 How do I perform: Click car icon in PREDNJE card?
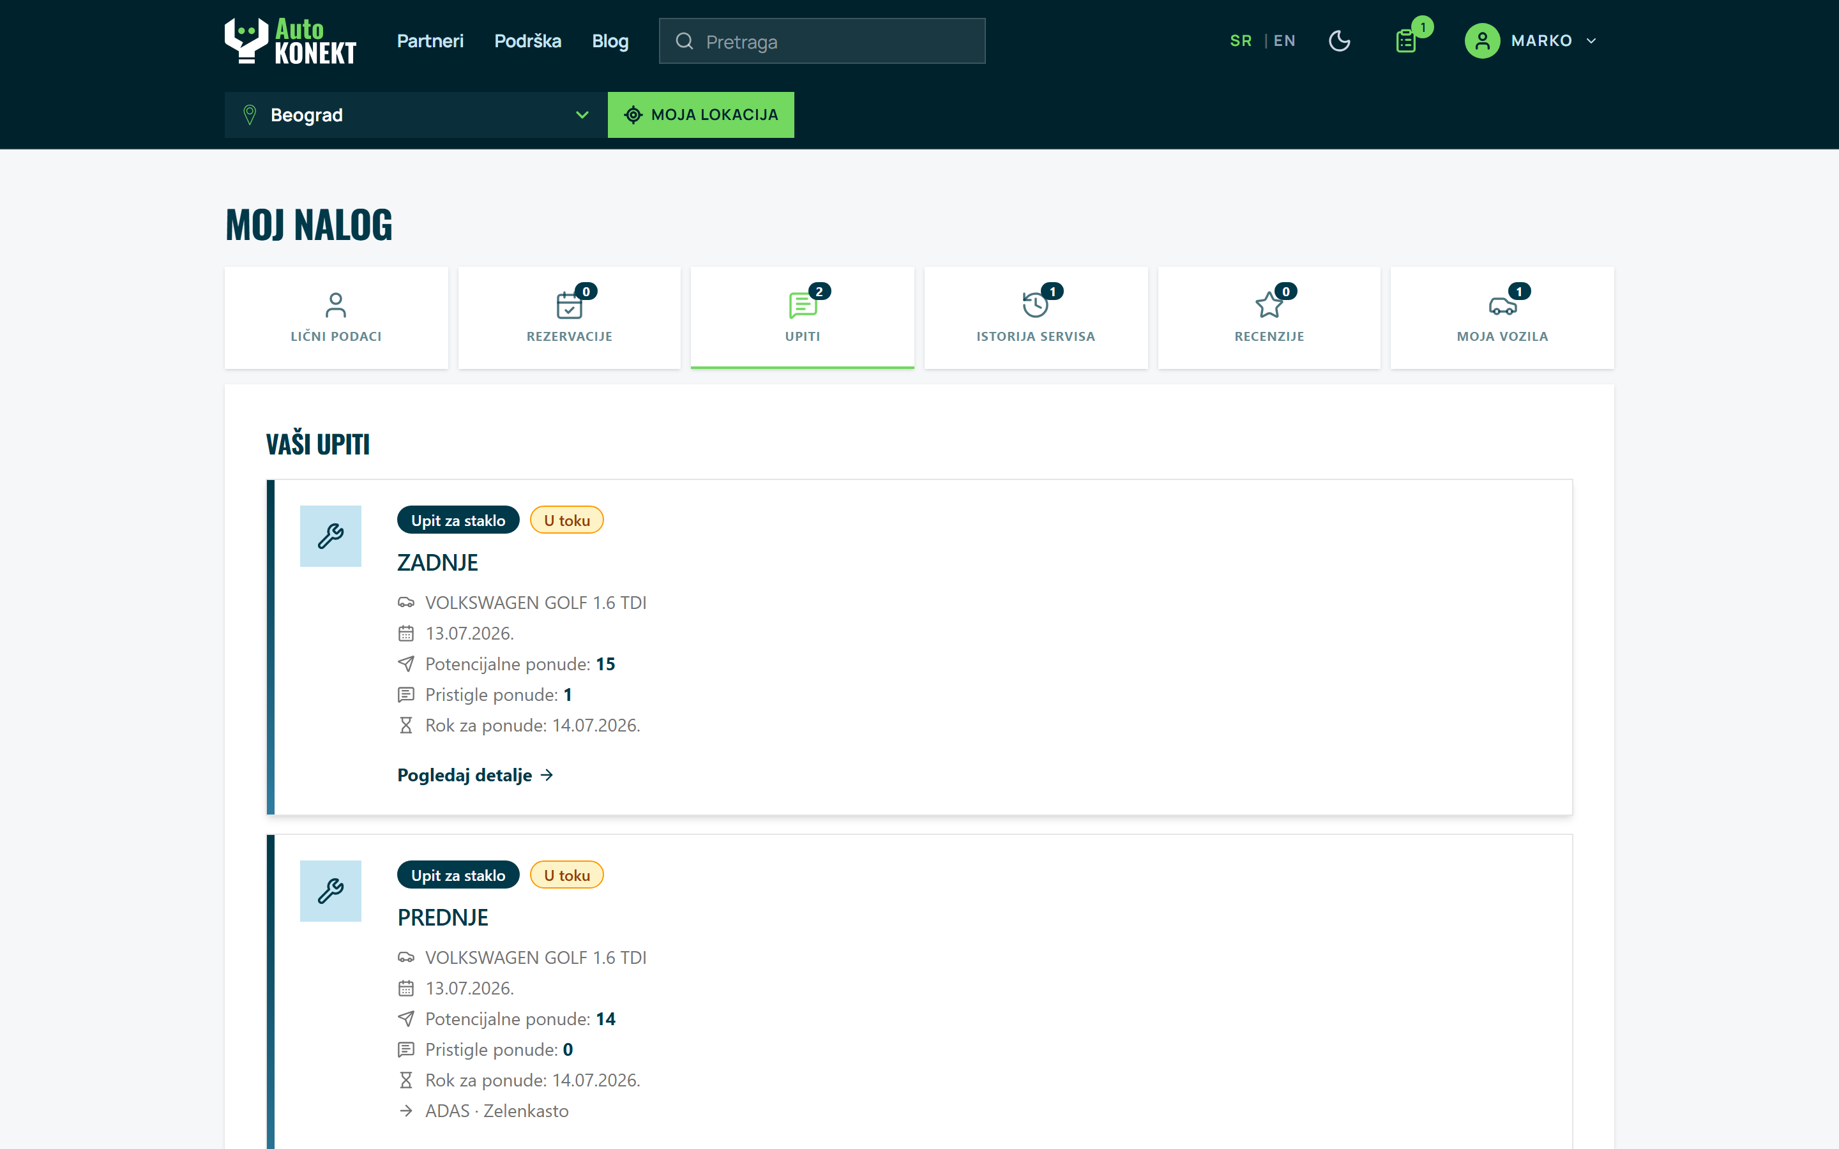[x=406, y=957]
